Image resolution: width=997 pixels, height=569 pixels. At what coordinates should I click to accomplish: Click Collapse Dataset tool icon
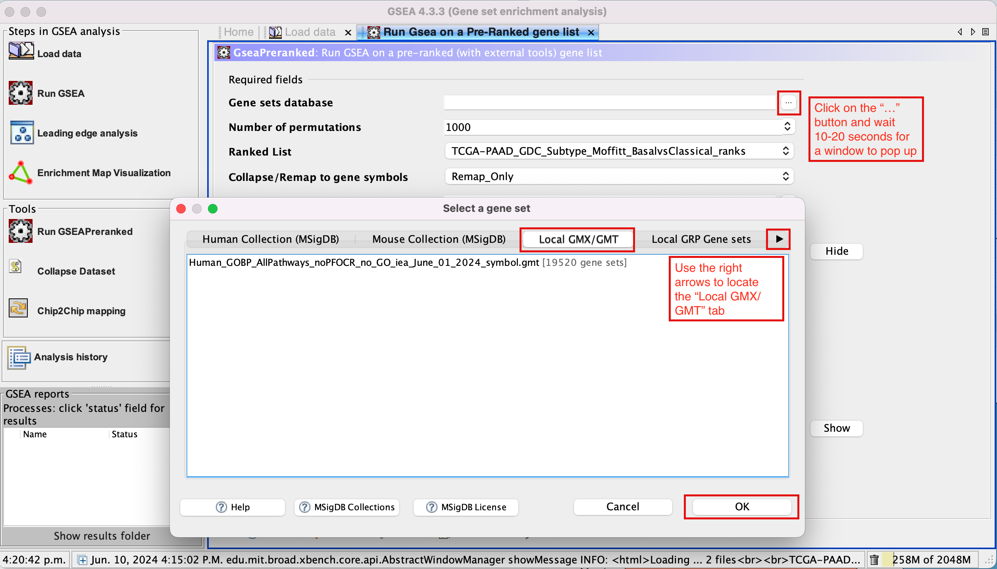pyautogui.click(x=15, y=266)
